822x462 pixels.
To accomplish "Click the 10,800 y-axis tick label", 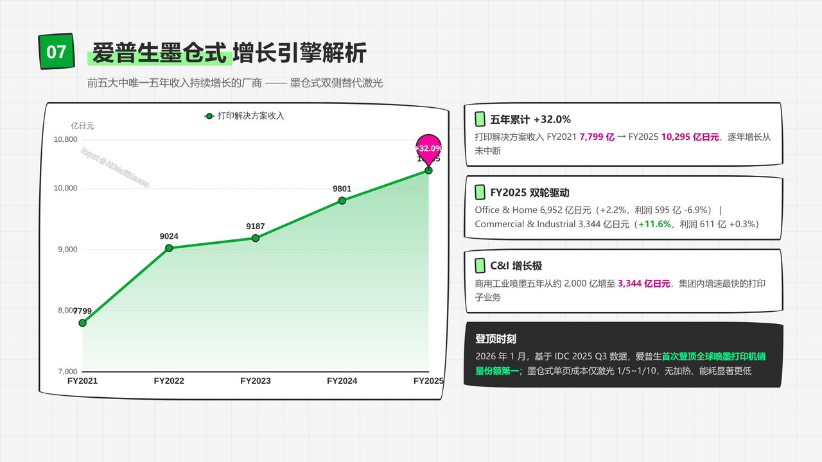I will pos(65,139).
